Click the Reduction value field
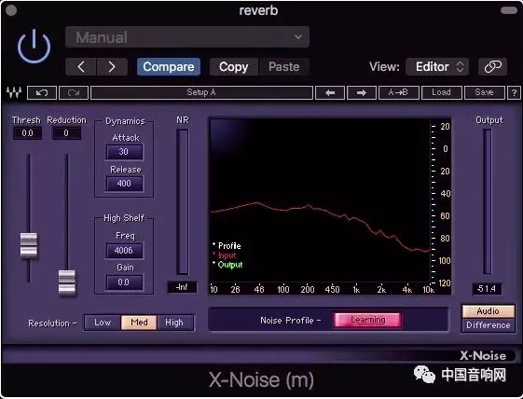 [x=66, y=133]
